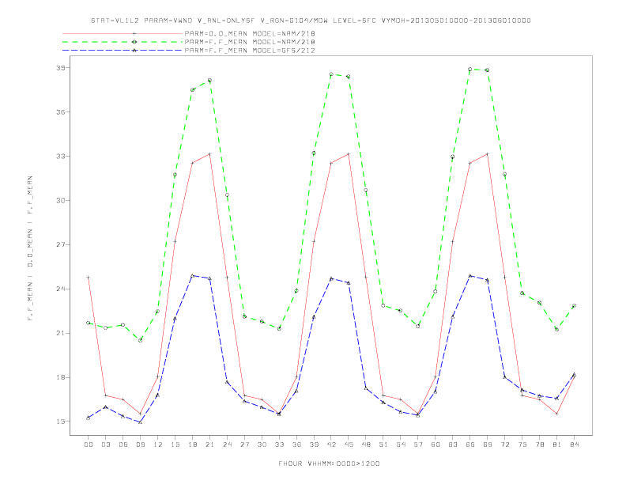Click x-axis forecast hour label 27
The width and height of the screenshot is (626, 484).
[x=244, y=444]
